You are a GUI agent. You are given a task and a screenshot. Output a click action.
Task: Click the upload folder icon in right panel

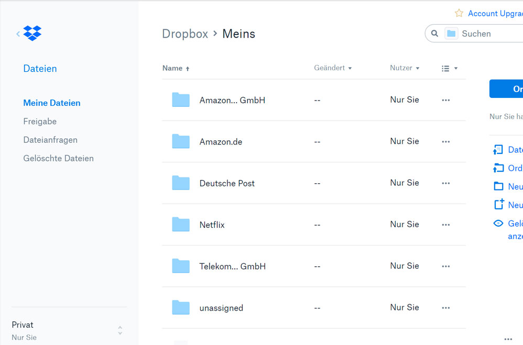click(x=498, y=168)
